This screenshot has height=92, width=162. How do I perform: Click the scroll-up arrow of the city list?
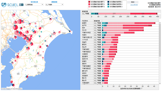tap(160, 23)
